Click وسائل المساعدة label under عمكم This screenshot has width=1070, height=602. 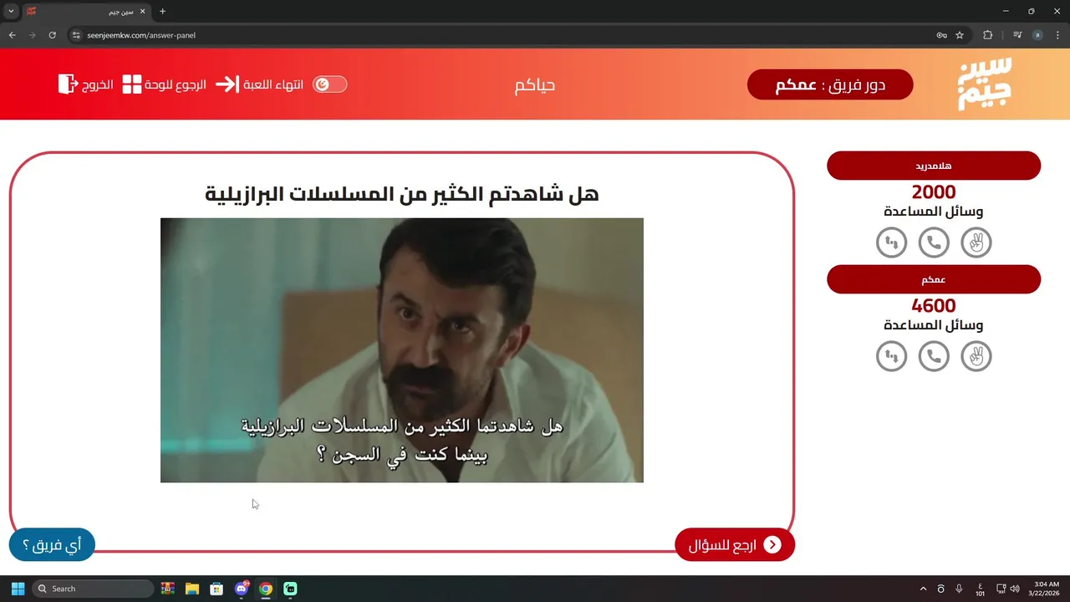pyautogui.click(x=934, y=325)
